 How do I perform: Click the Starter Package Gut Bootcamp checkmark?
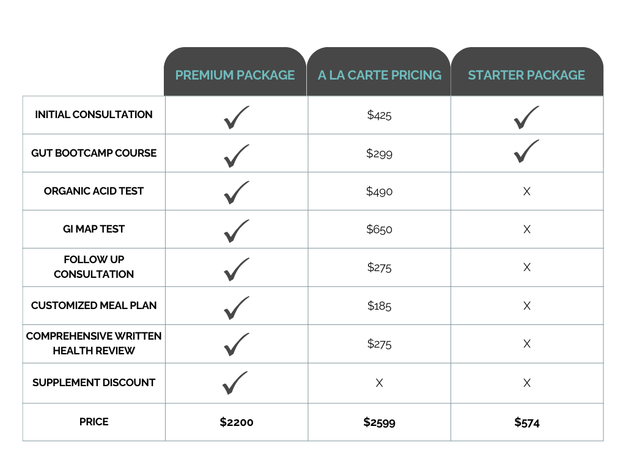[526, 151]
